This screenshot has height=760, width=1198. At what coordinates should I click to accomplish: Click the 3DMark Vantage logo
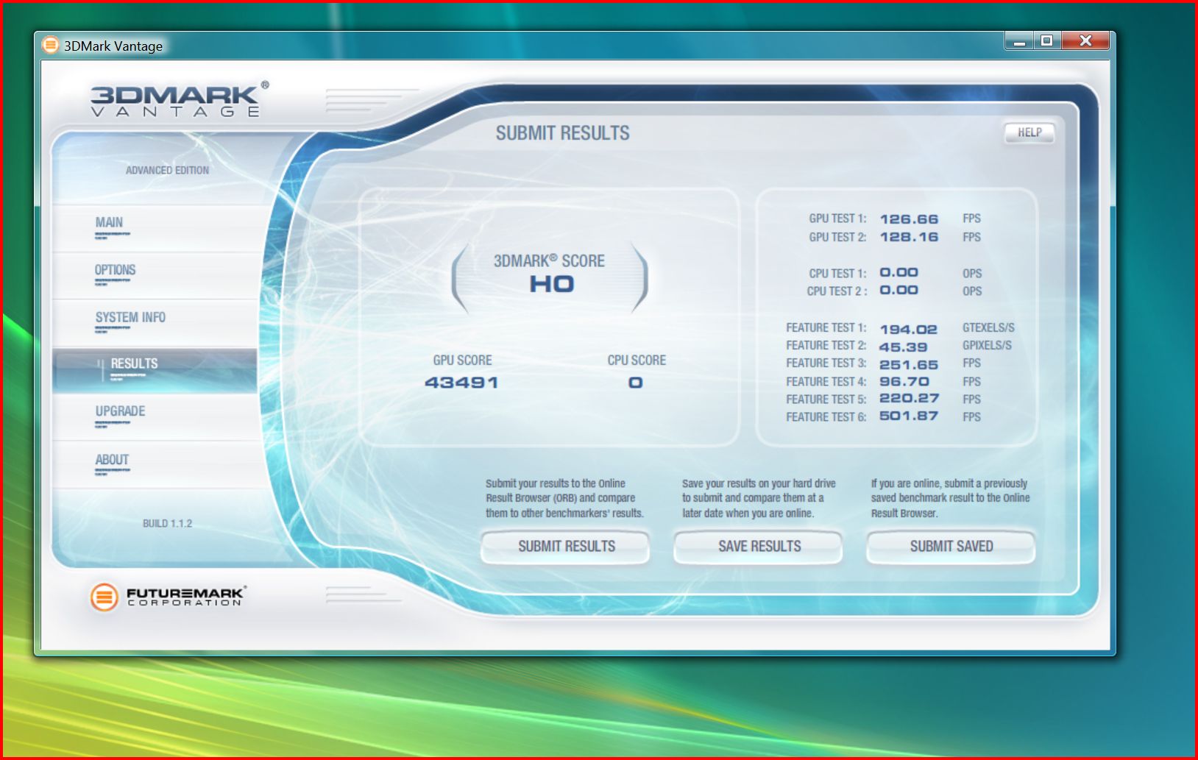coord(179,99)
